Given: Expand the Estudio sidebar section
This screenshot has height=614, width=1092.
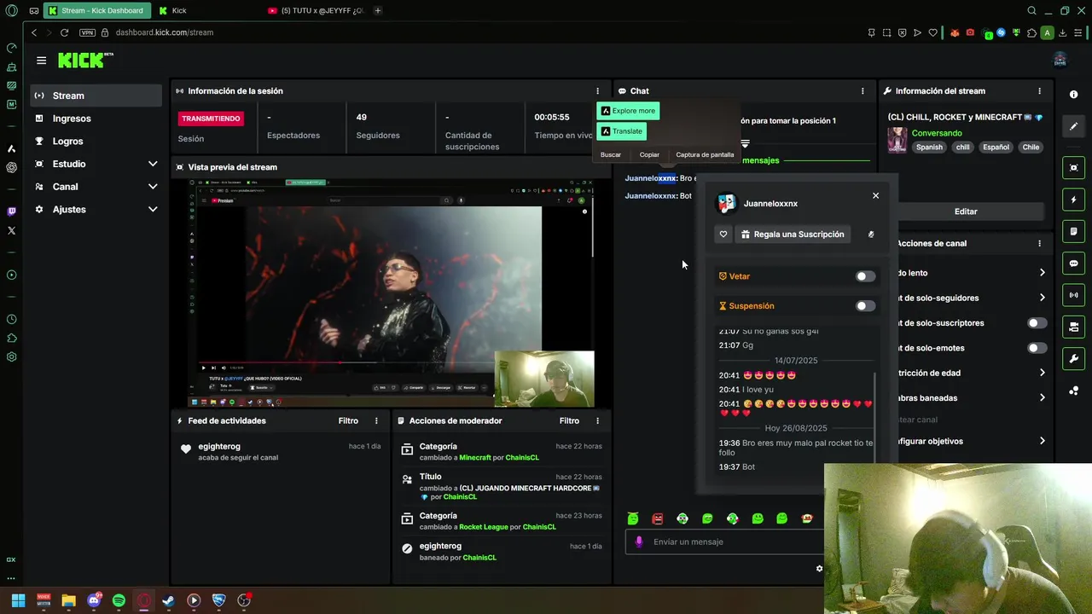Looking at the screenshot, I should (153, 164).
